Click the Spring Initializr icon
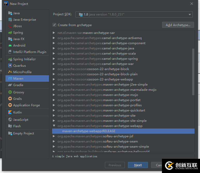The image size is (200, 173). coord(10,59)
